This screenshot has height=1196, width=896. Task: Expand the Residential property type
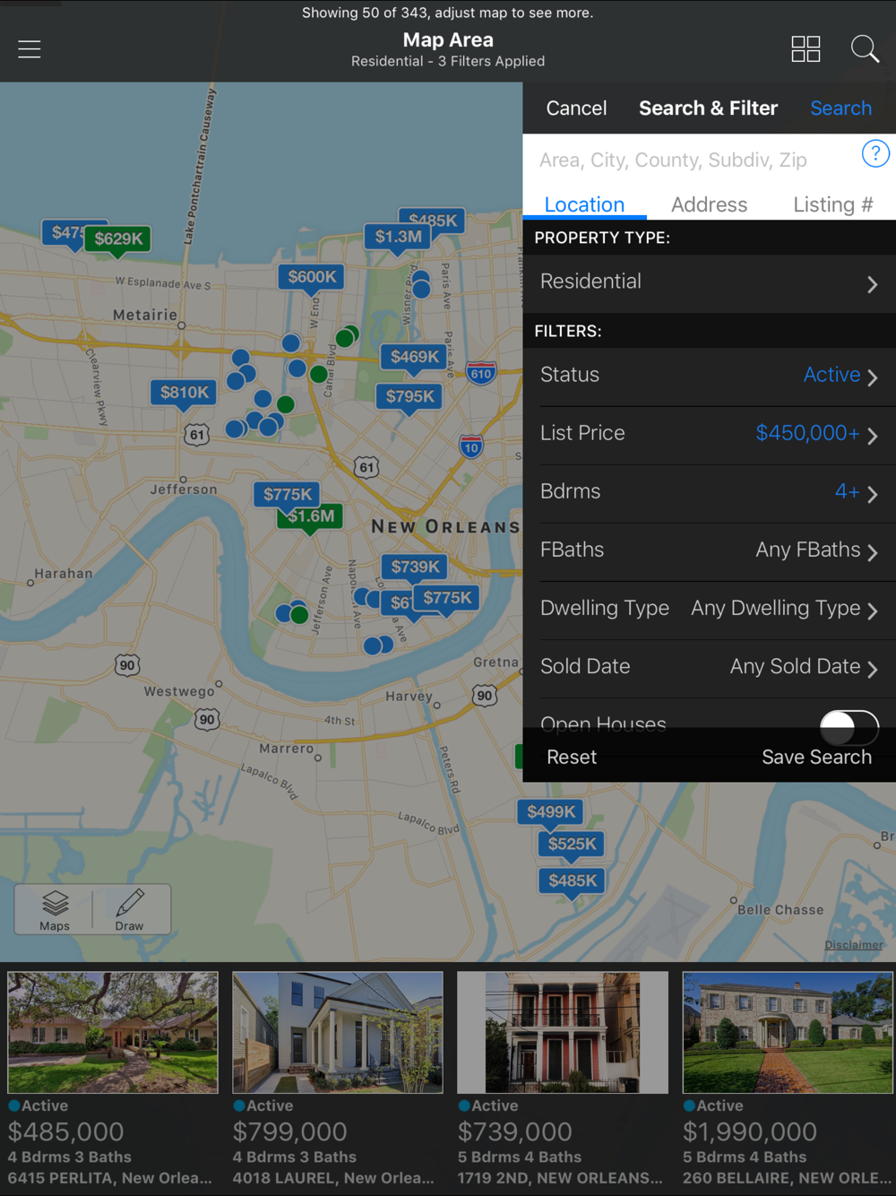coord(708,283)
